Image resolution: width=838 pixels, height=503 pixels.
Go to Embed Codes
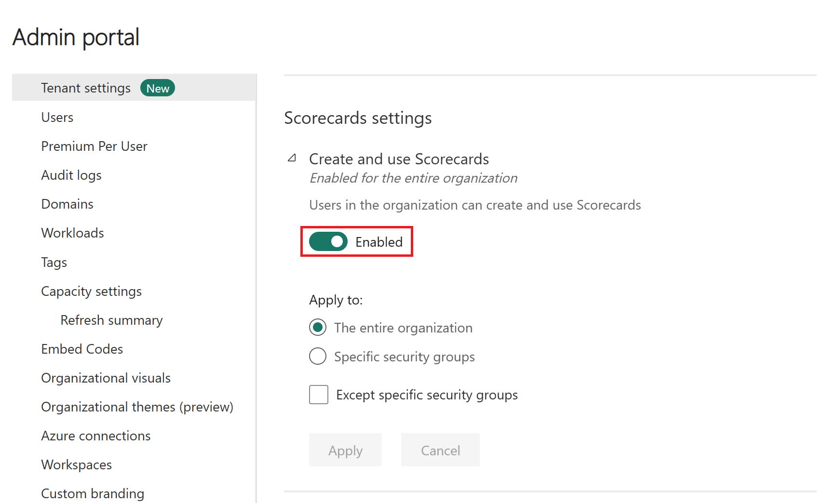pyautogui.click(x=82, y=349)
